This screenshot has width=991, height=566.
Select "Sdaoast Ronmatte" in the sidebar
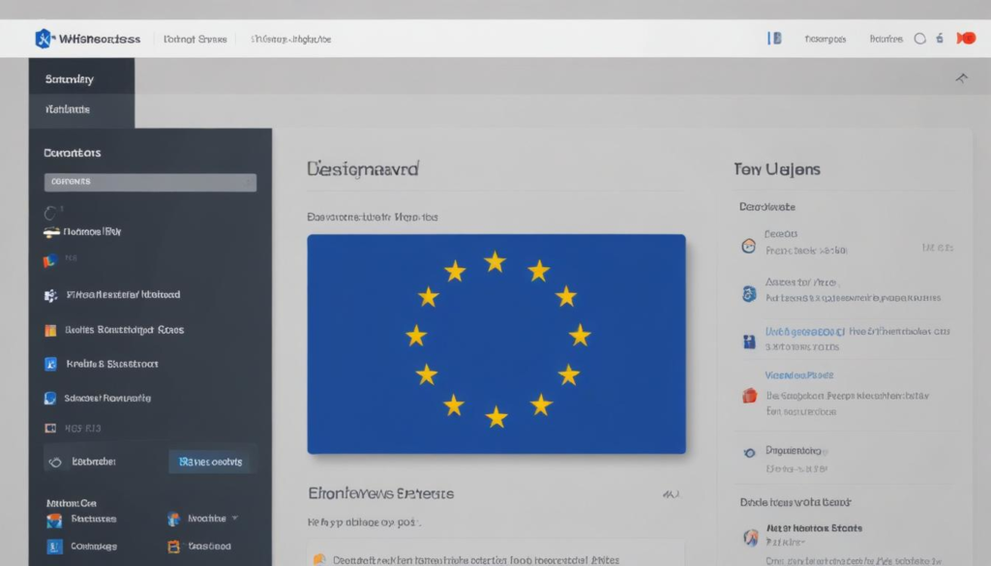[x=107, y=398]
